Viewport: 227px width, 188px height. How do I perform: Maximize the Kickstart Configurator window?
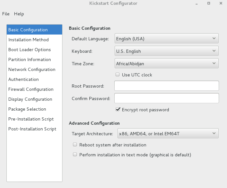pos(209,3)
